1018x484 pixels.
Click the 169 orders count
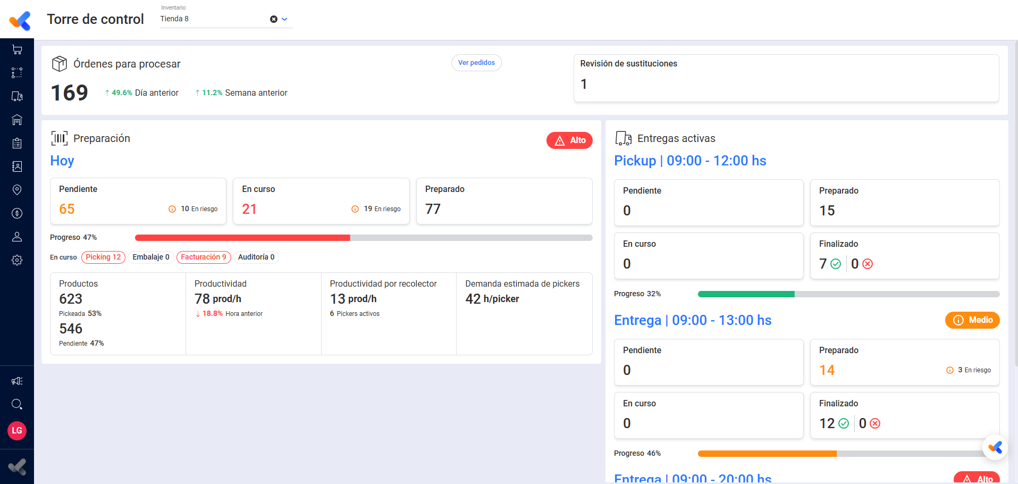[x=70, y=93]
